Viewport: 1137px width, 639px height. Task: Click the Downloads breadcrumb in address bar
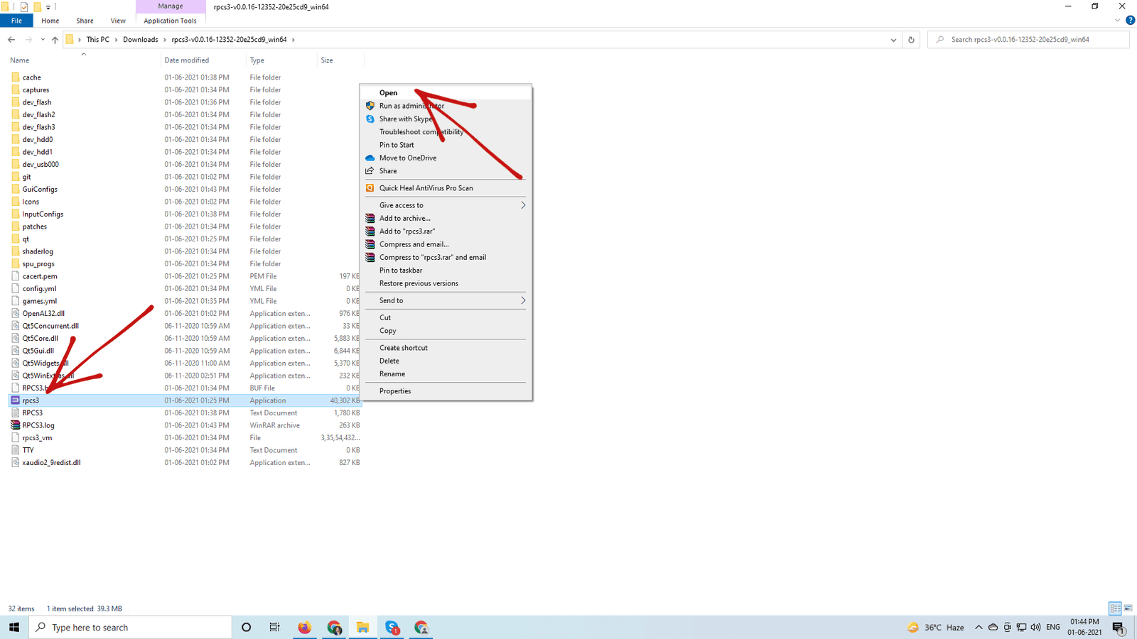[x=140, y=40]
